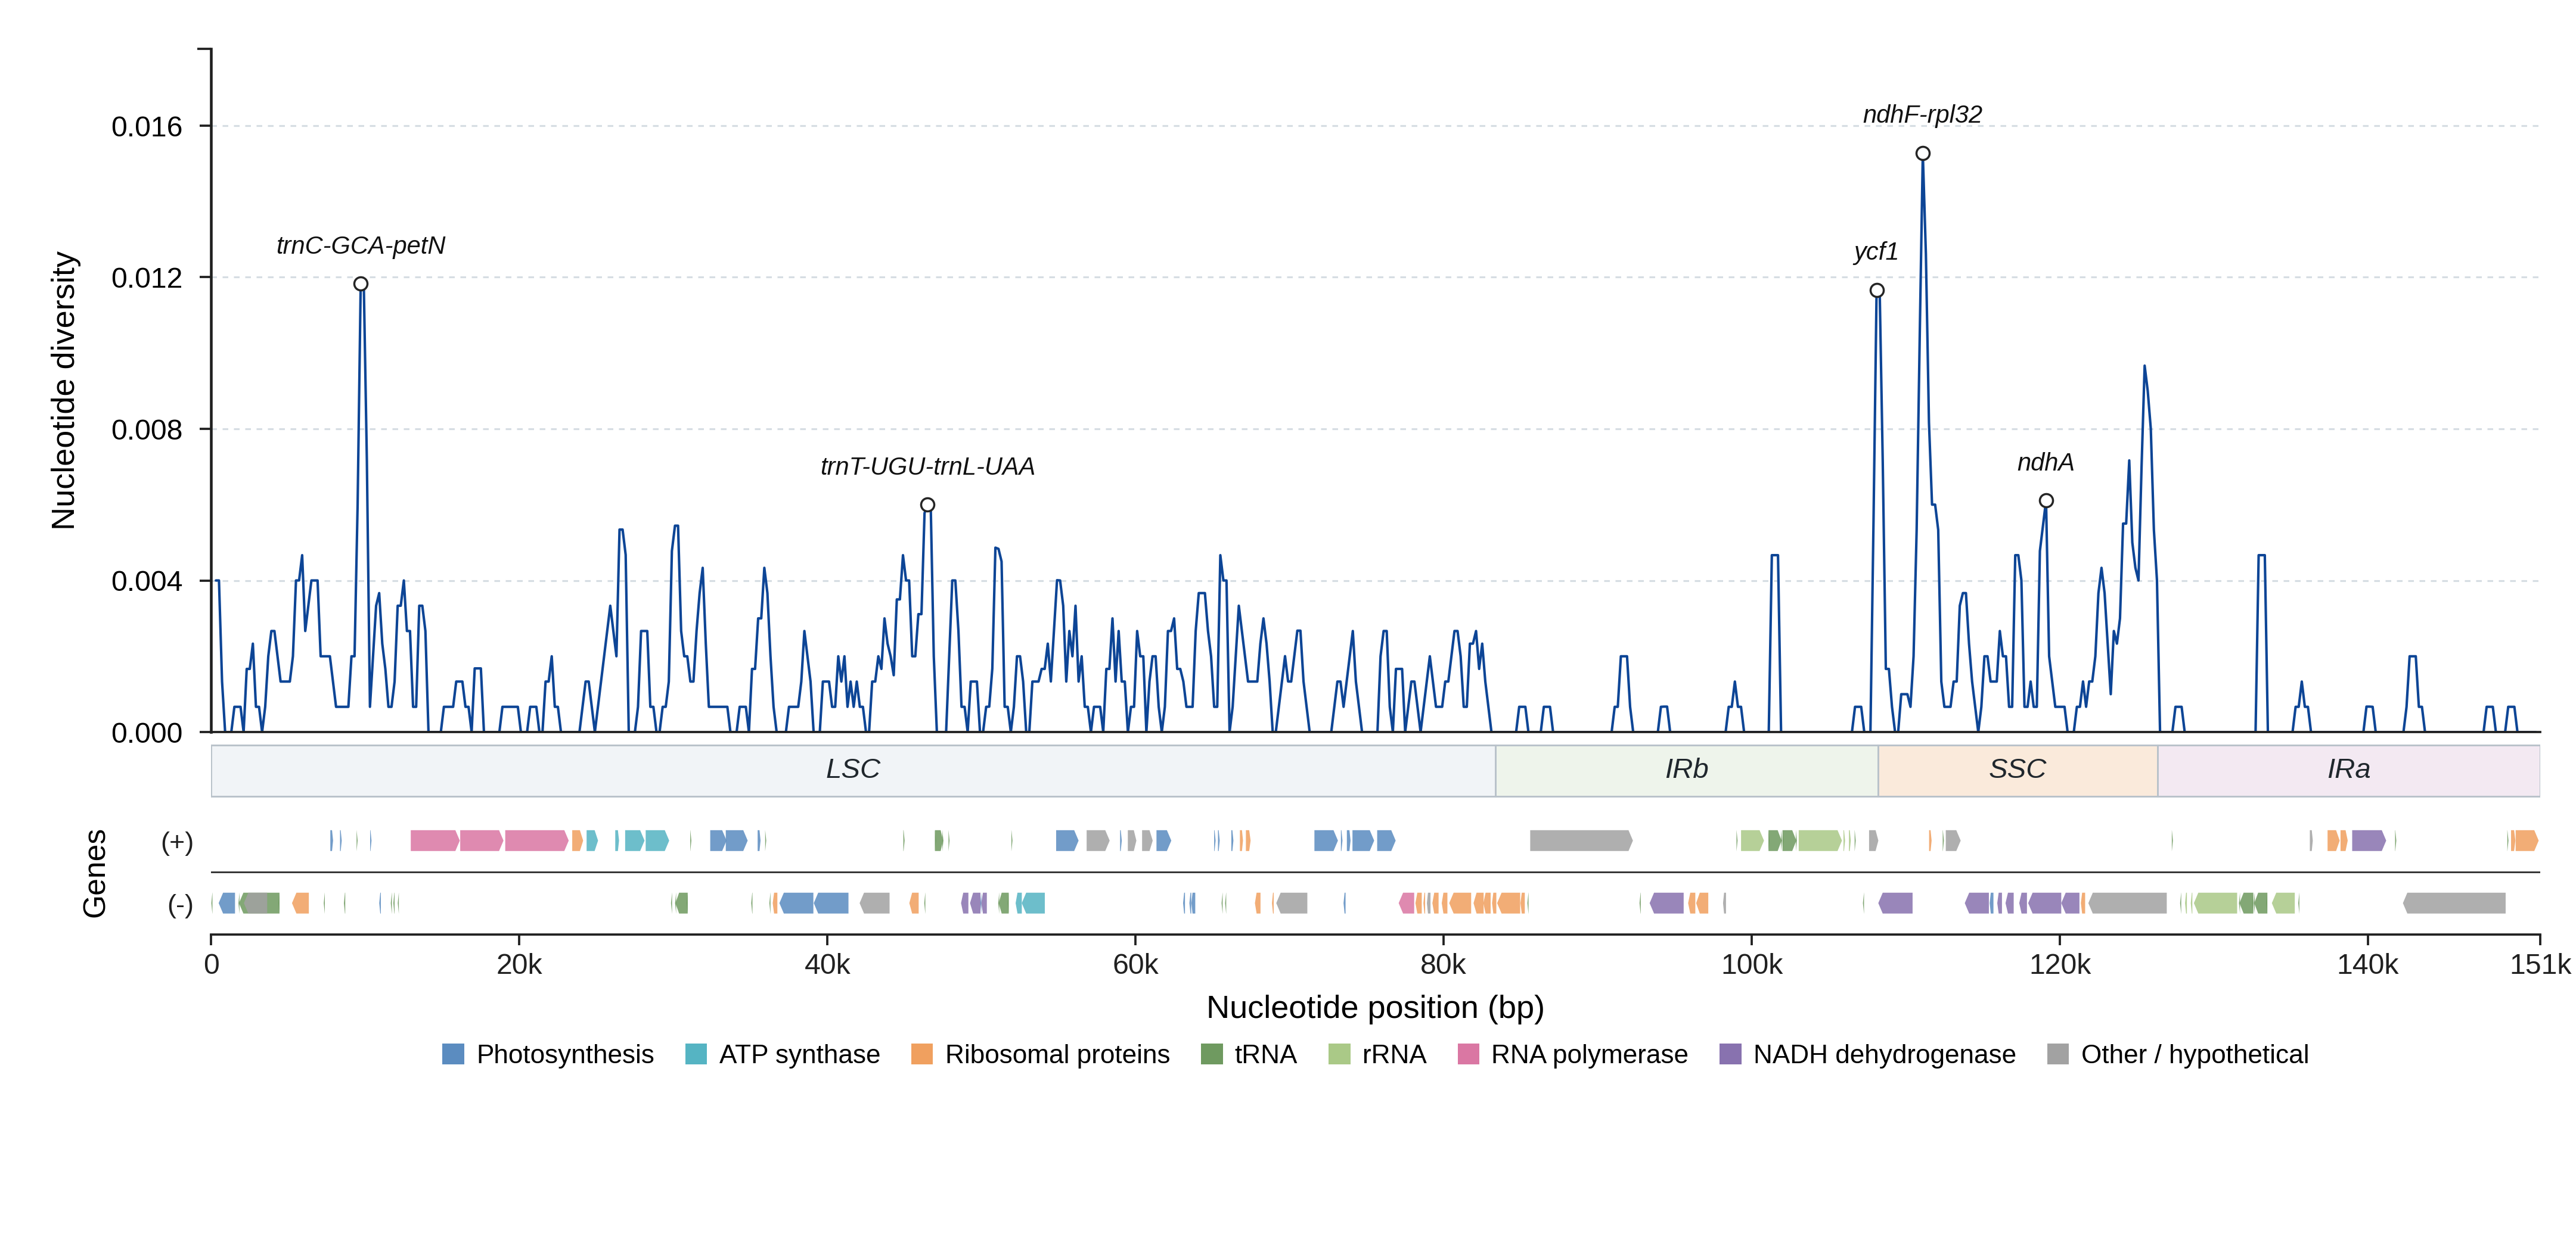Click the IRb region bar
The image size is (2576, 1252).
point(1687,770)
